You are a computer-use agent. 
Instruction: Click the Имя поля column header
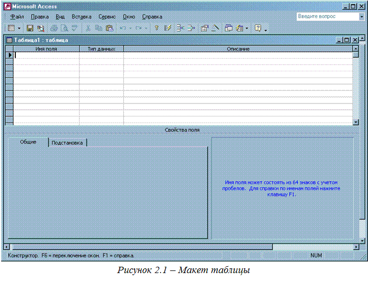[x=46, y=49]
